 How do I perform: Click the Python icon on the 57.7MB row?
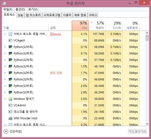click(x=10, y=60)
